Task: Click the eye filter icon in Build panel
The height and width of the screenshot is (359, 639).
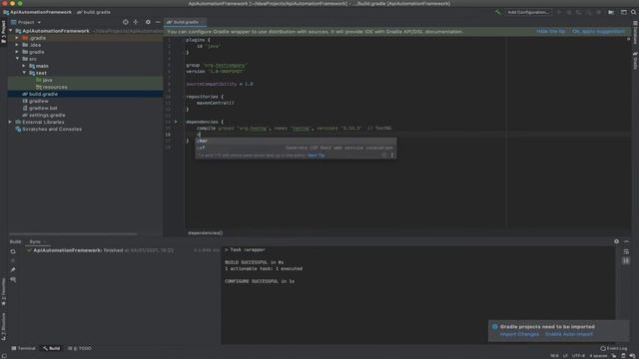Action: (13, 279)
